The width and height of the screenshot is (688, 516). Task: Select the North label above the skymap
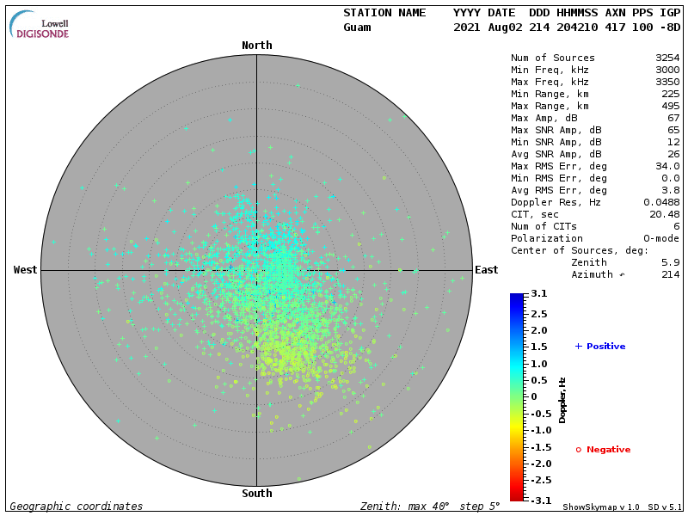[x=257, y=46]
